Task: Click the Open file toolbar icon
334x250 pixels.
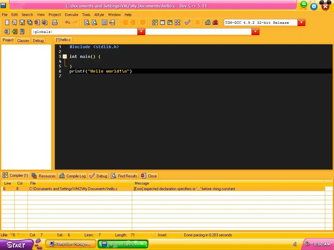Action: [14, 22]
